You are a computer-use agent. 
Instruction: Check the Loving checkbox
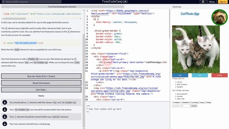(190, 102)
